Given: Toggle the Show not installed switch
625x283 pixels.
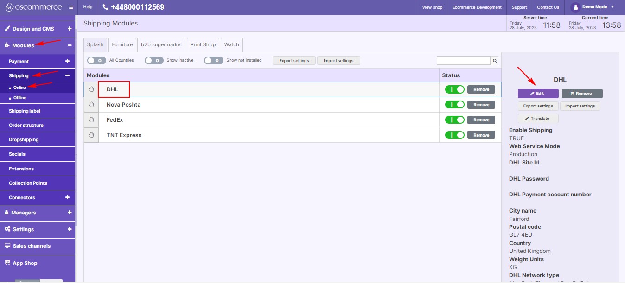Looking at the screenshot, I should 214,60.
